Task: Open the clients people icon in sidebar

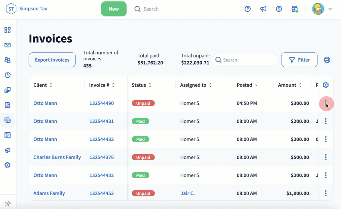Action: (8, 60)
